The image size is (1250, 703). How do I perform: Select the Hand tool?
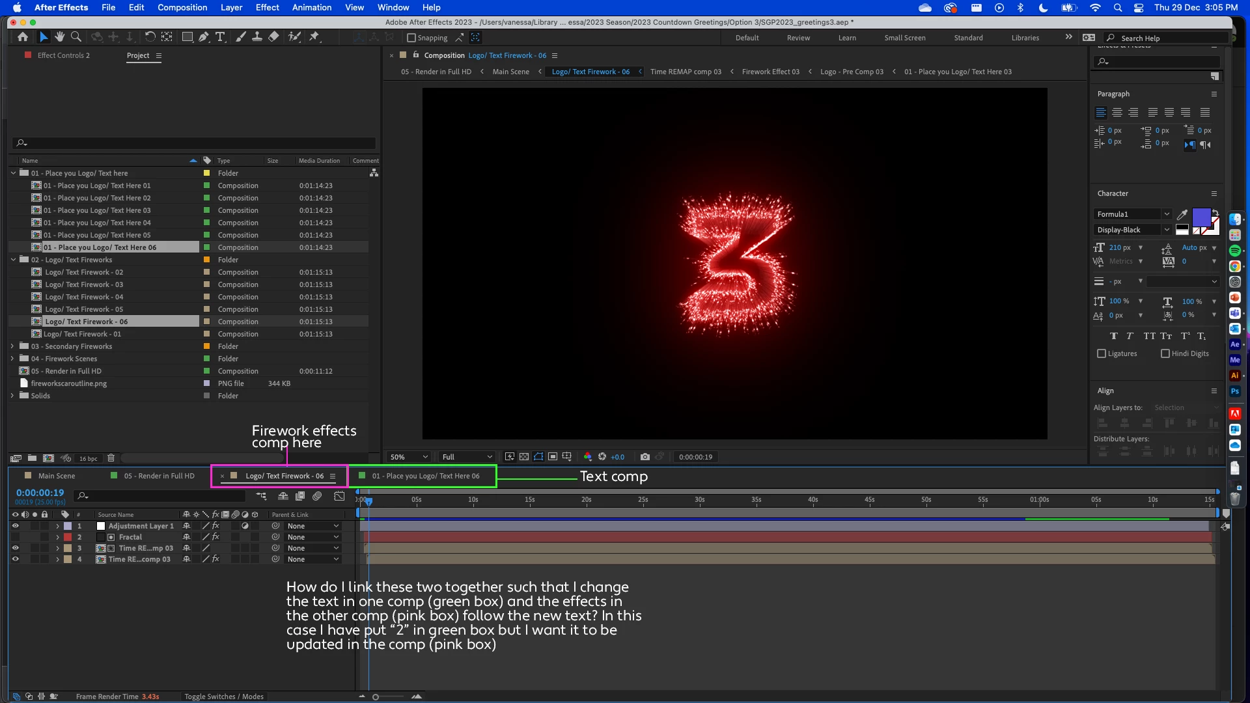(60, 37)
